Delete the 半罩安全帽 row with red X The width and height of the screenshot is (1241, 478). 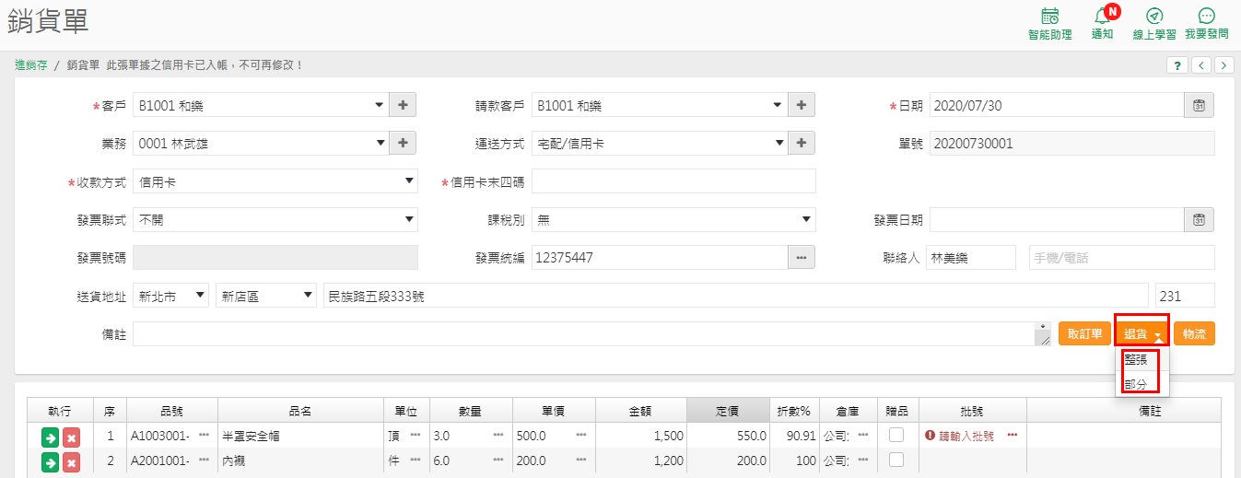(x=71, y=436)
